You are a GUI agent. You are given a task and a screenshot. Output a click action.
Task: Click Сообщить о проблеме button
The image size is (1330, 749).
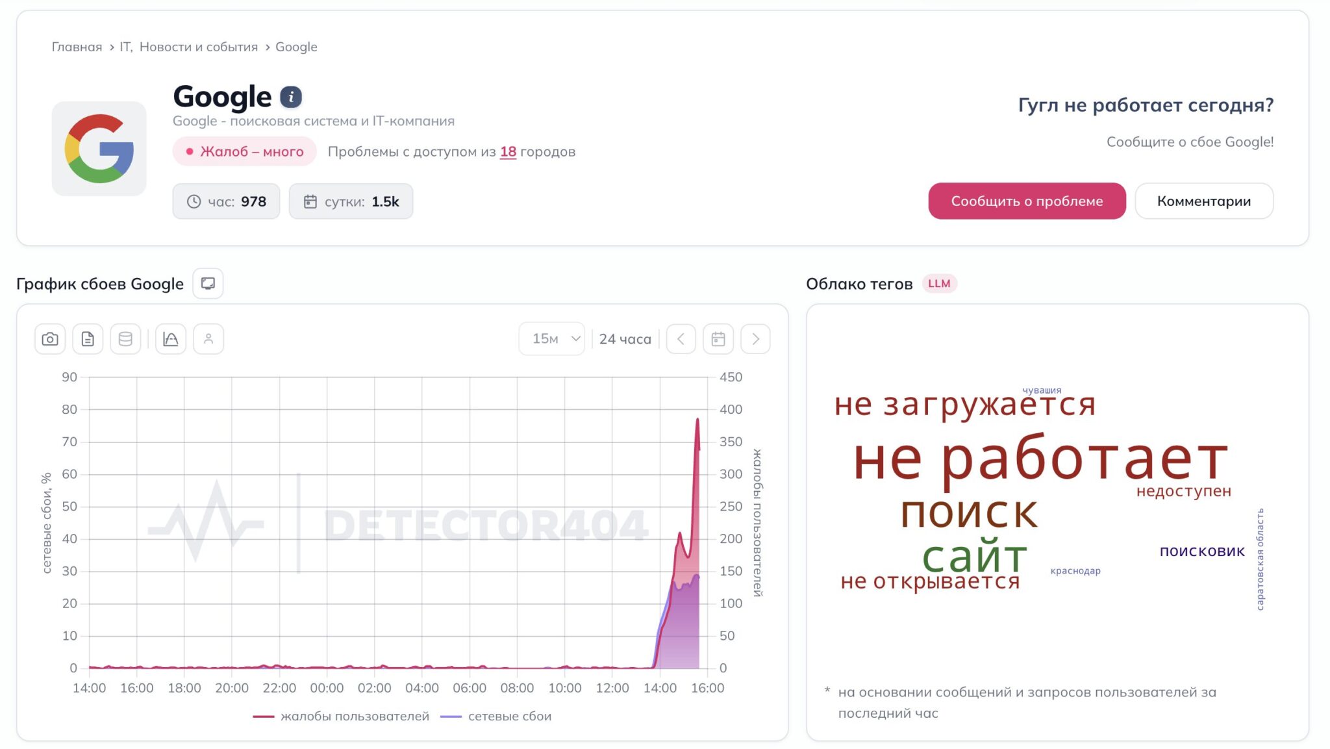pos(1027,201)
